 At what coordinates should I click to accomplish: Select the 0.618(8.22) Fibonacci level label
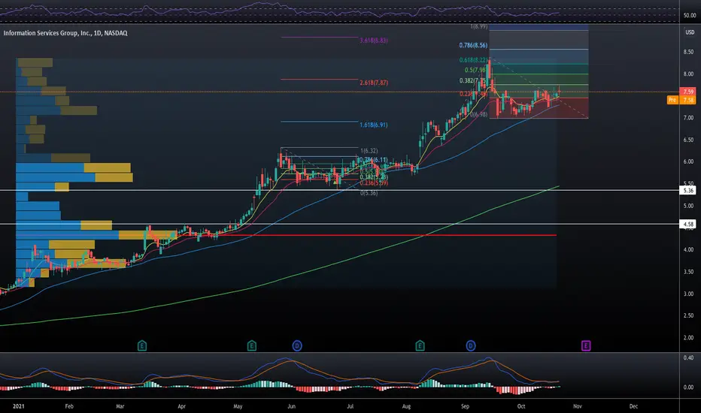tap(473, 60)
